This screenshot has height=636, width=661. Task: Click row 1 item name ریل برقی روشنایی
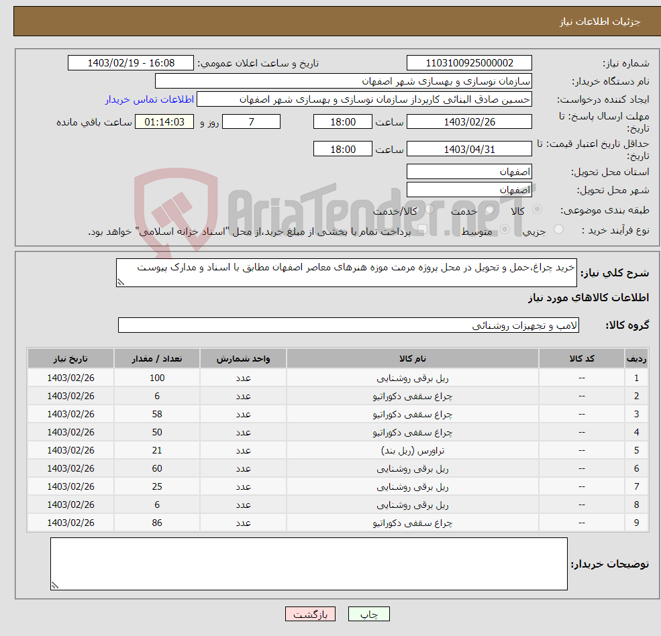[x=413, y=378]
